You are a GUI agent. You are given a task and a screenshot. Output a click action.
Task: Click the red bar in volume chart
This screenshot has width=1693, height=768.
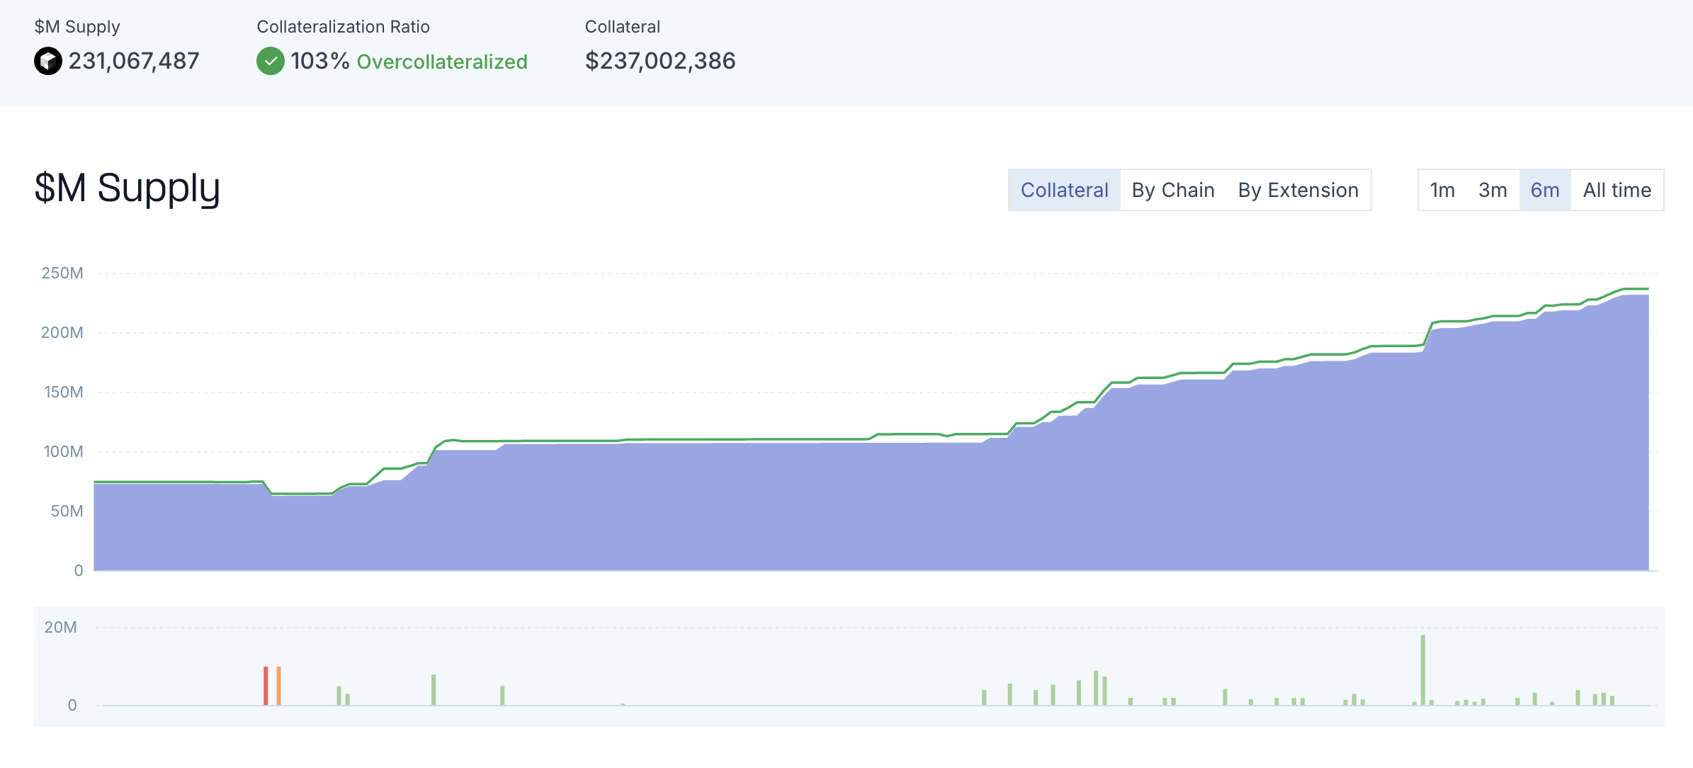(266, 686)
